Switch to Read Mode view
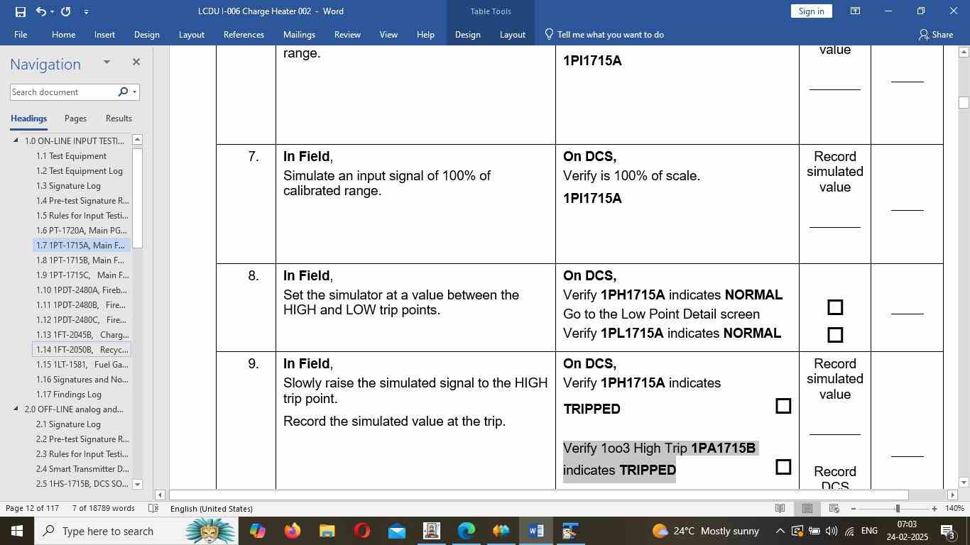This screenshot has width=970, height=545. tap(780, 509)
